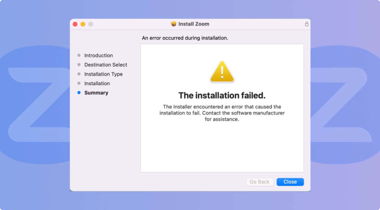380x210 pixels.
Task: Click the lock icon in title bar
Action: (x=307, y=24)
